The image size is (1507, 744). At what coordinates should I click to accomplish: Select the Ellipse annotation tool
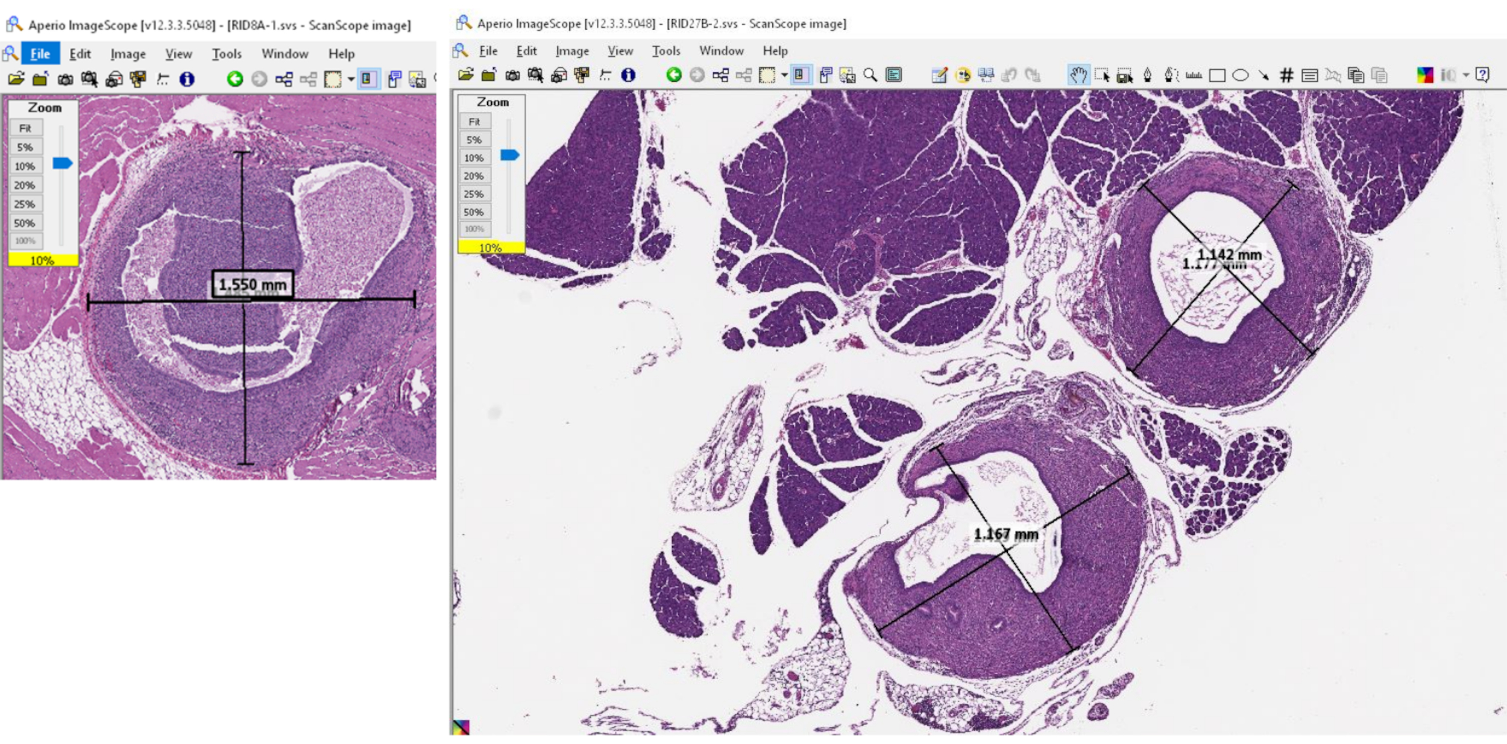(x=1240, y=75)
